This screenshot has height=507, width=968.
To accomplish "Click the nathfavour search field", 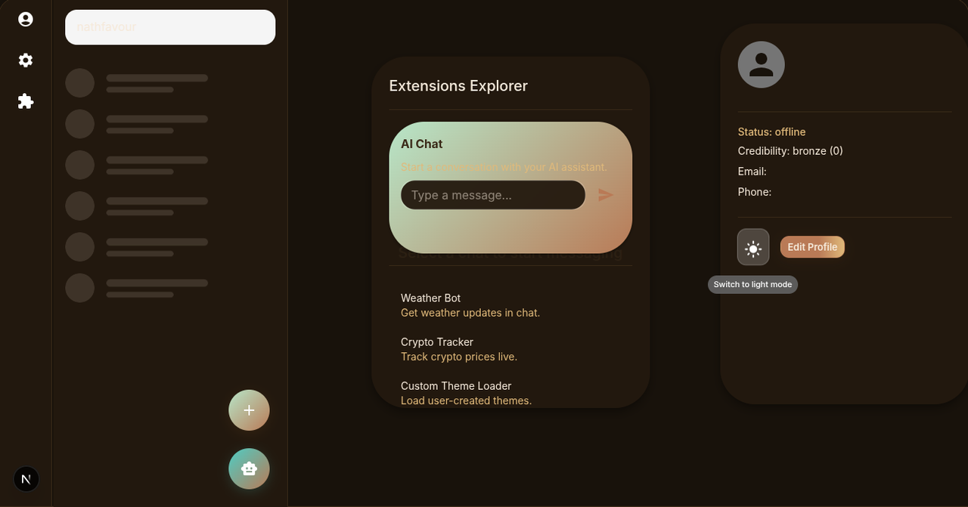I will pos(170,27).
